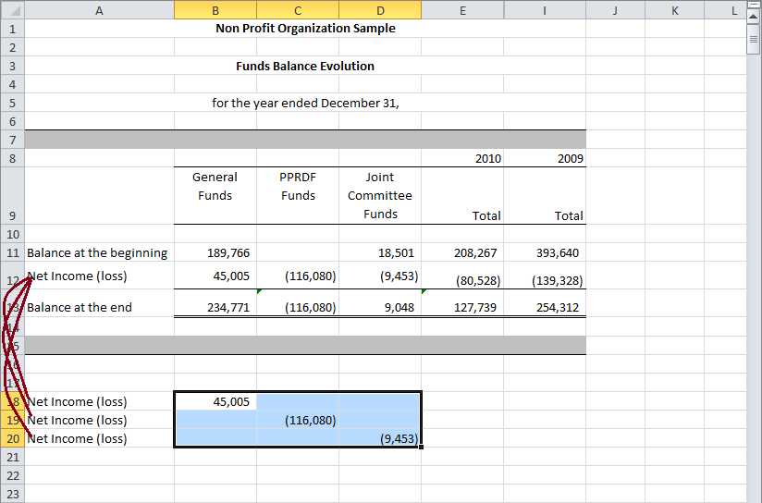Image resolution: width=762 pixels, height=503 pixels.
Task: Select column E header
Action: pyautogui.click(x=462, y=10)
